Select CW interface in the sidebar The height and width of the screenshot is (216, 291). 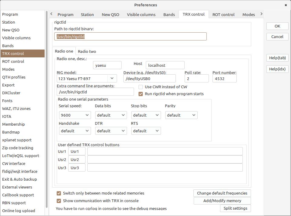tap(22, 164)
